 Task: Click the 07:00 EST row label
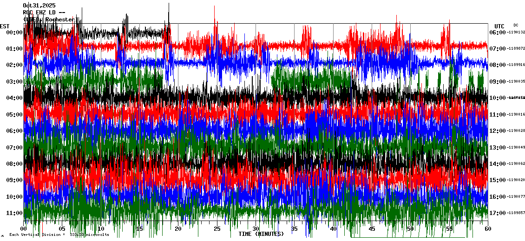tap(14, 148)
